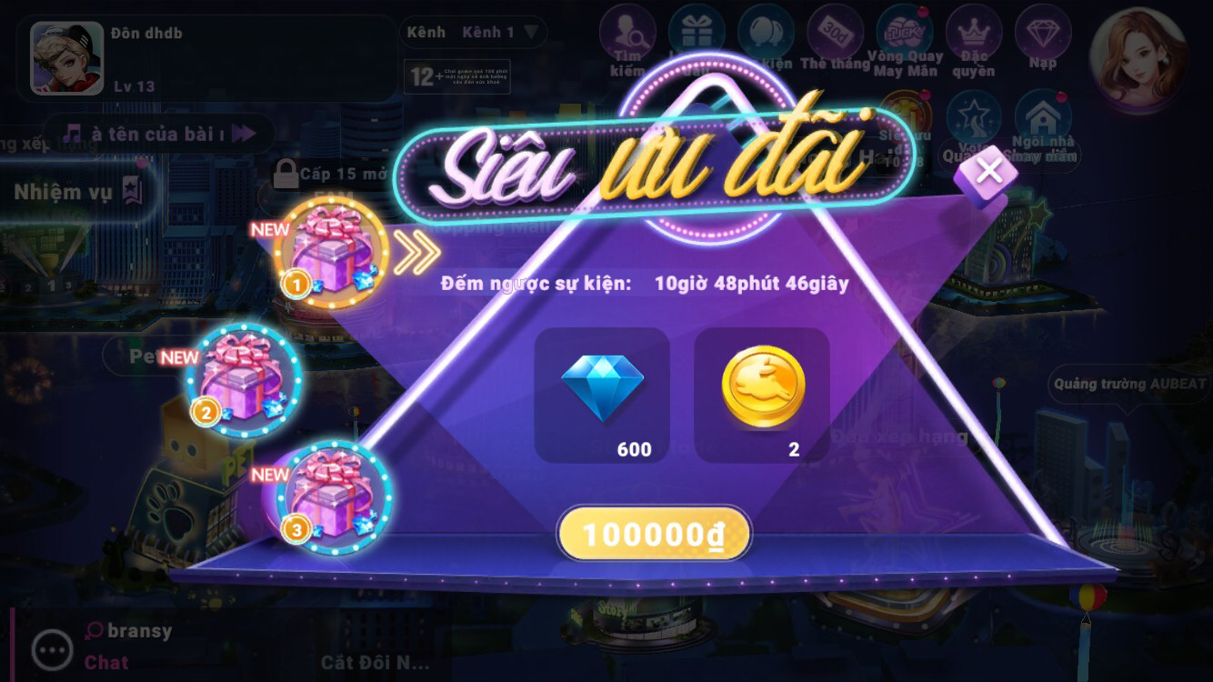Screen dimensions: 1213x682
Task: Open the Nạp diamond top-up icon
Action: [1043, 37]
